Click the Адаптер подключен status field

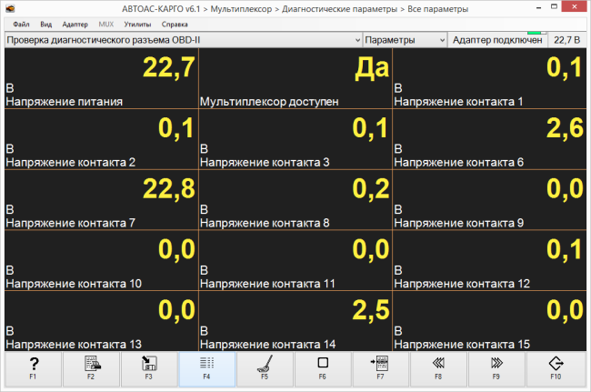coord(497,40)
